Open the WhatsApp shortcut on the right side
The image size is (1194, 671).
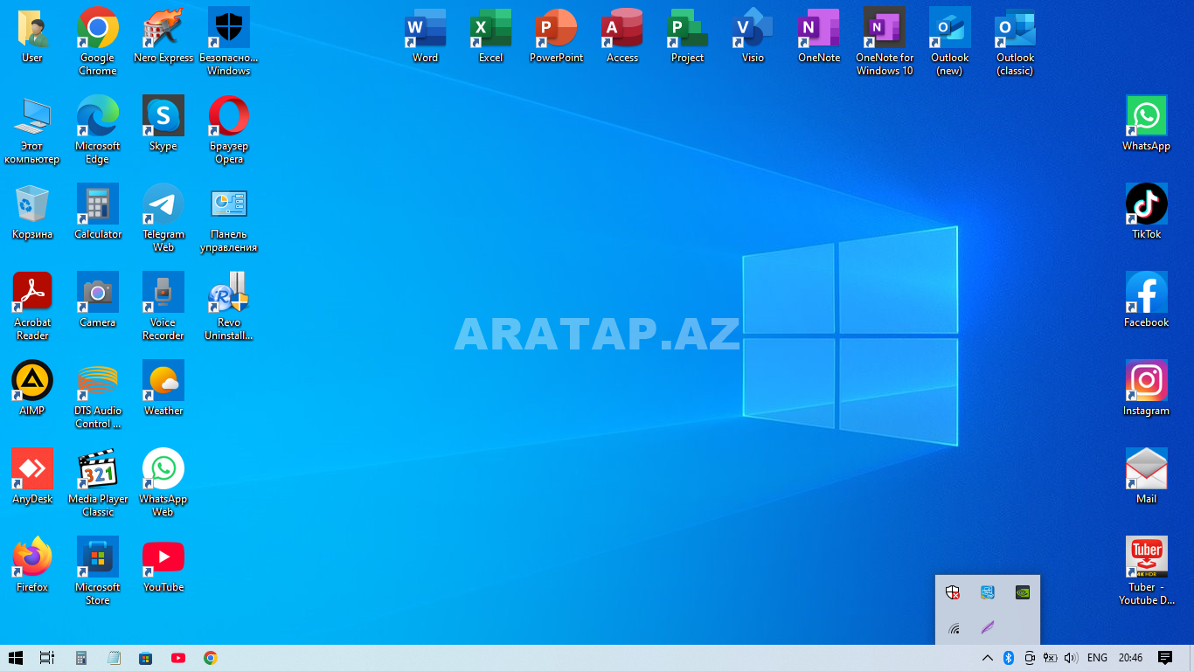tap(1147, 123)
